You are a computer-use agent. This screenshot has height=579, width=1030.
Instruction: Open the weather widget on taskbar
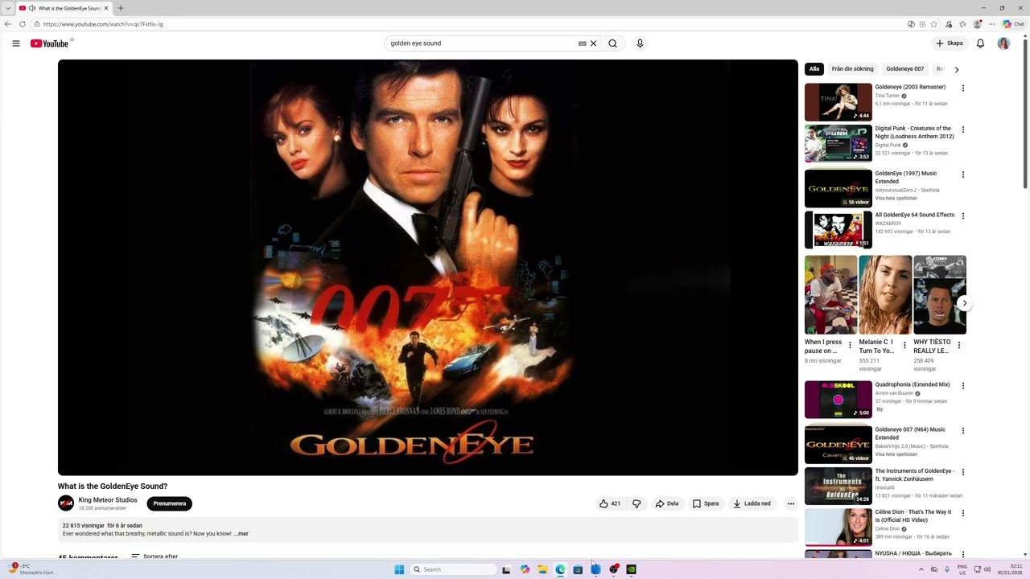point(31,569)
